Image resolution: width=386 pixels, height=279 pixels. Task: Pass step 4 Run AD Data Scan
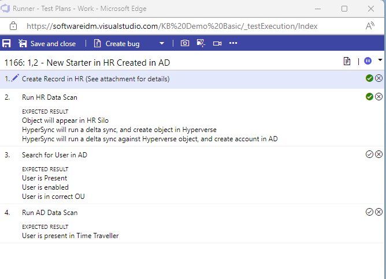[369, 212]
